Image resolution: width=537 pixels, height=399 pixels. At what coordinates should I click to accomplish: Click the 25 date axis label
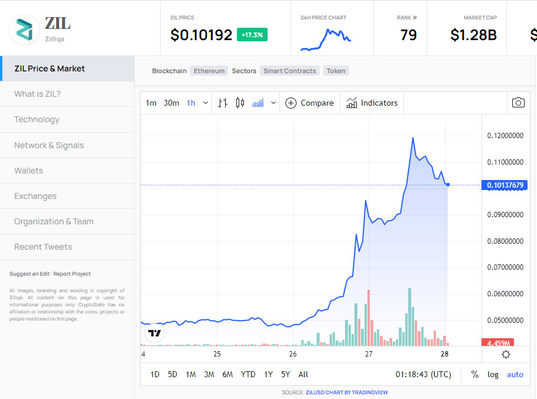click(217, 354)
